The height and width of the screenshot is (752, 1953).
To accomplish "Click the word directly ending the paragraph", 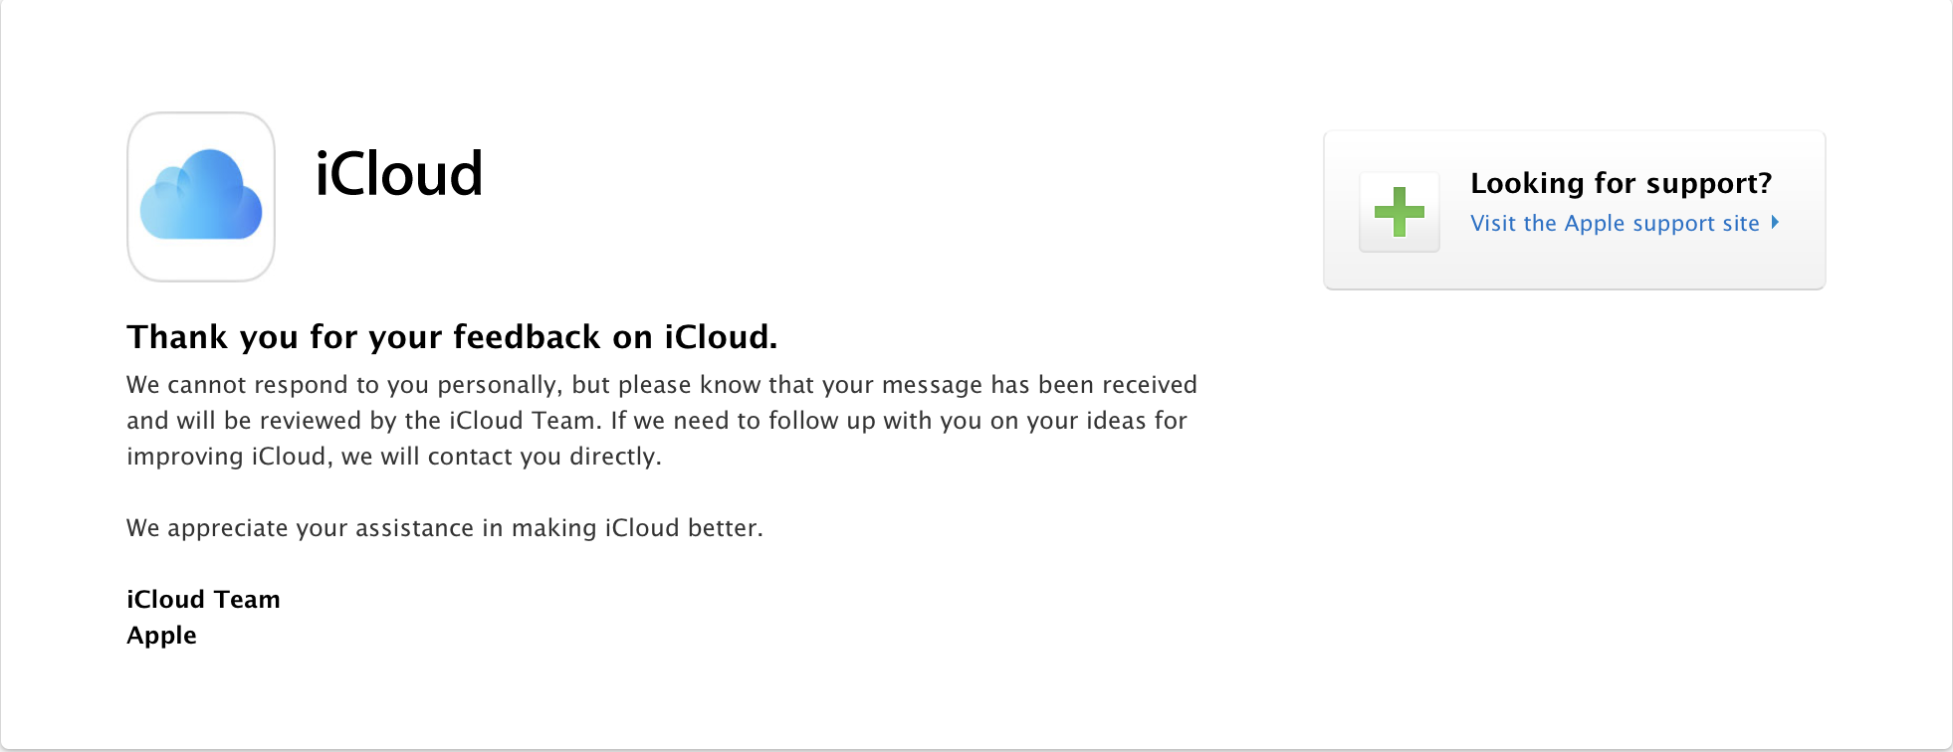I will (615, 458).
